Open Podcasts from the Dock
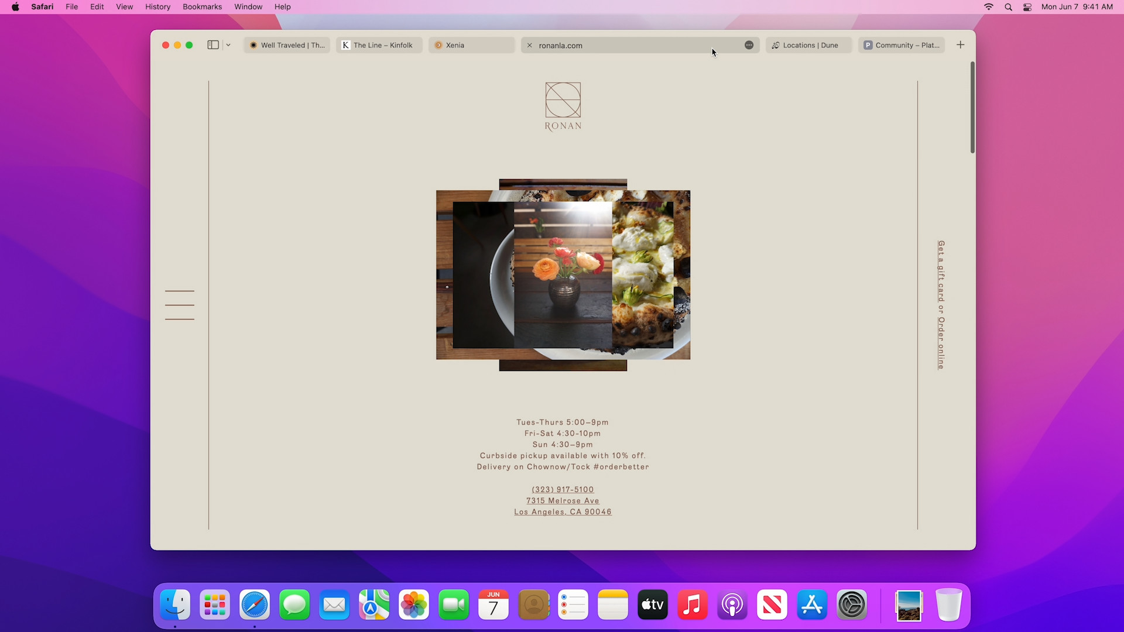This screenshot has height=632, width=1124. 732,605
